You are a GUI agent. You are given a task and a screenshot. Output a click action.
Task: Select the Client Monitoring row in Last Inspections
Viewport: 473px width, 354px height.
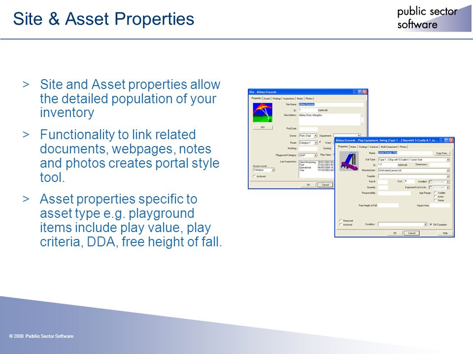(x=316, y=162)
